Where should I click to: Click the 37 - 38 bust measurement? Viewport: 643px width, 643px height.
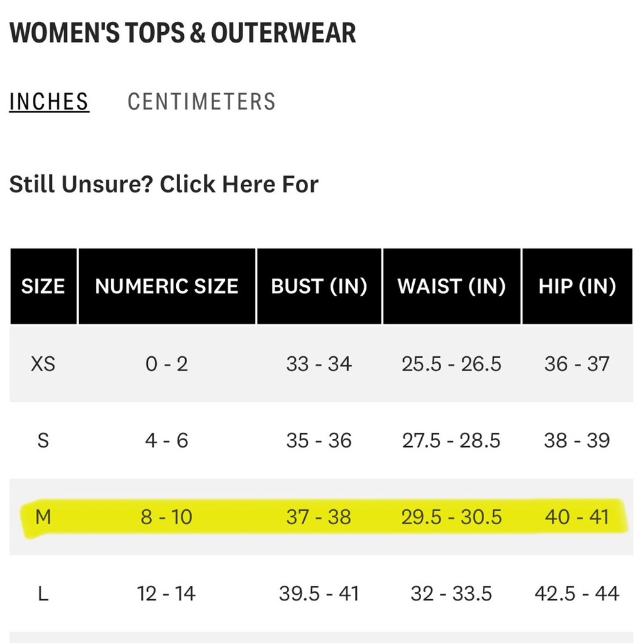pyautogui.click(x=319, y=517)
